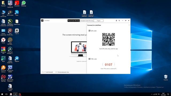Screen dimensions: 171x96
Task: Select the ИГРОВЫЕ песни Word document
Action: point(10,87)
